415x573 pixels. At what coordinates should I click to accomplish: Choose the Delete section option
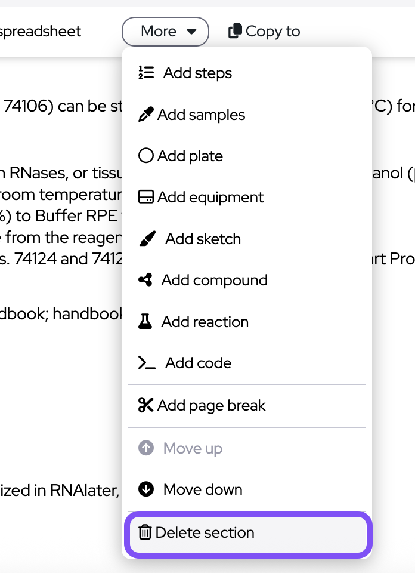(x=205, y=532)
